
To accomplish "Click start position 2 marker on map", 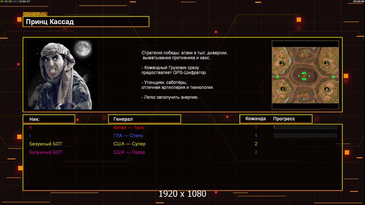I will (x=282, y=63).
